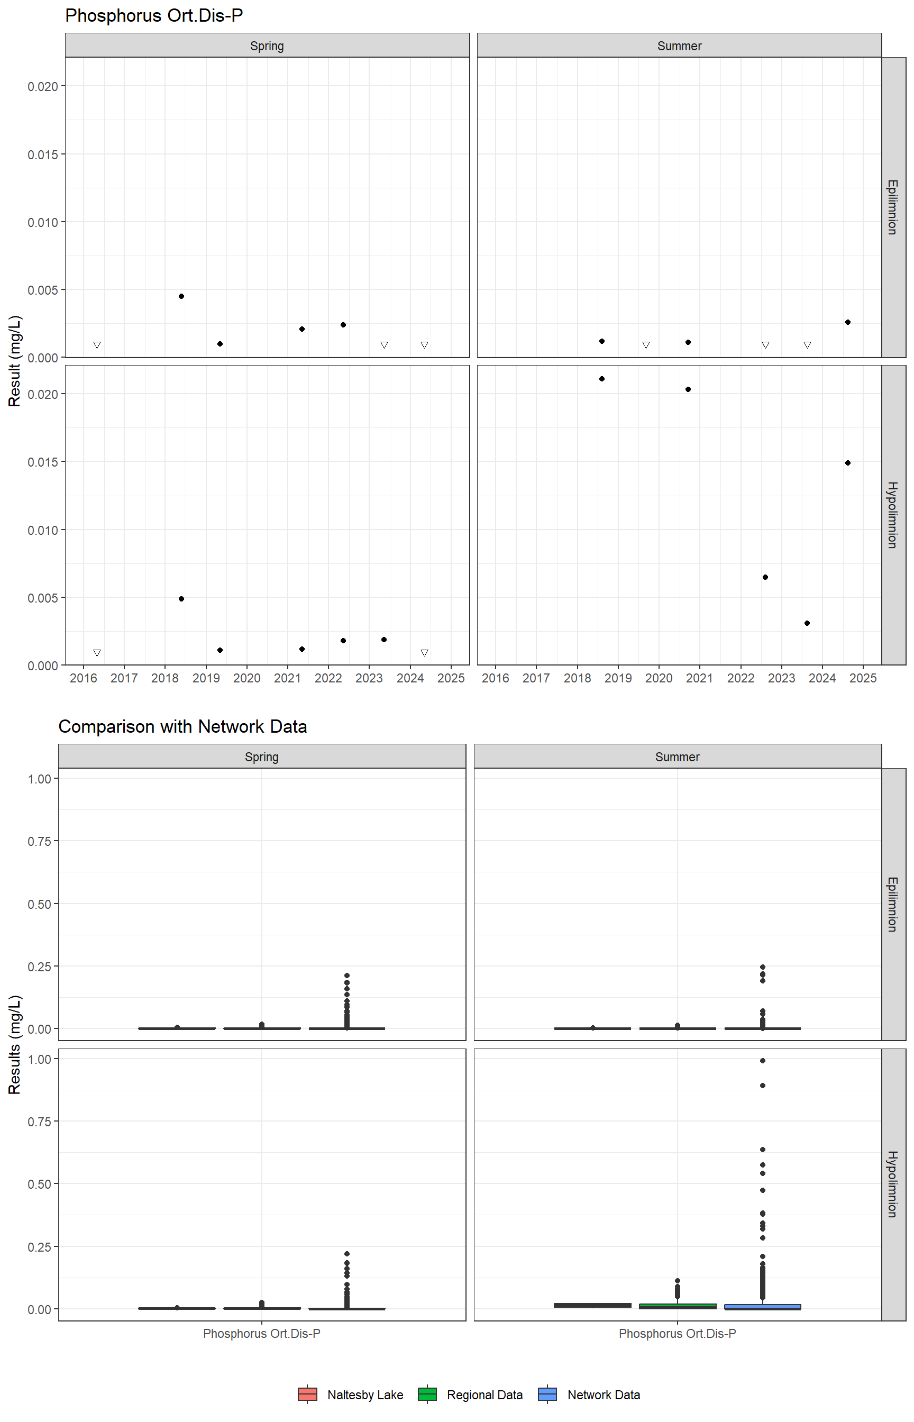Viewport: 914px width, 1422px height.
Task: Click the red Naltesby Lake legend swatch
Action: pyautogui.click(x=307, y=1394)
